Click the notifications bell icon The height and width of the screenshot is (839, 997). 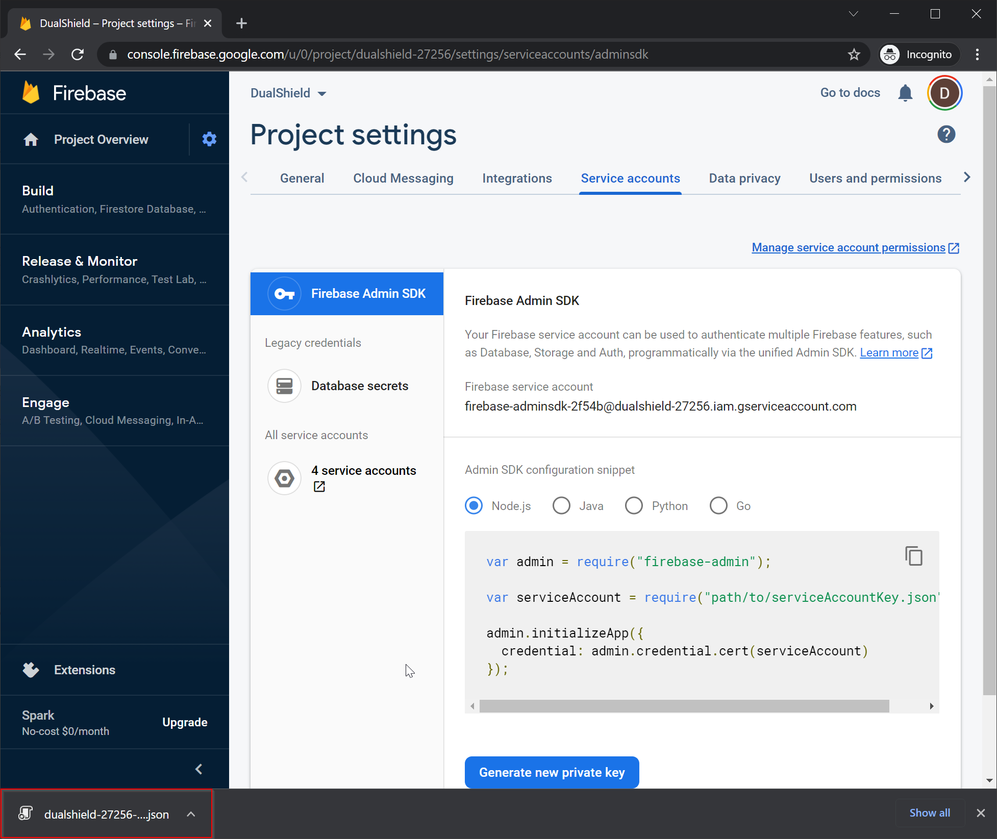click(905, 93)
